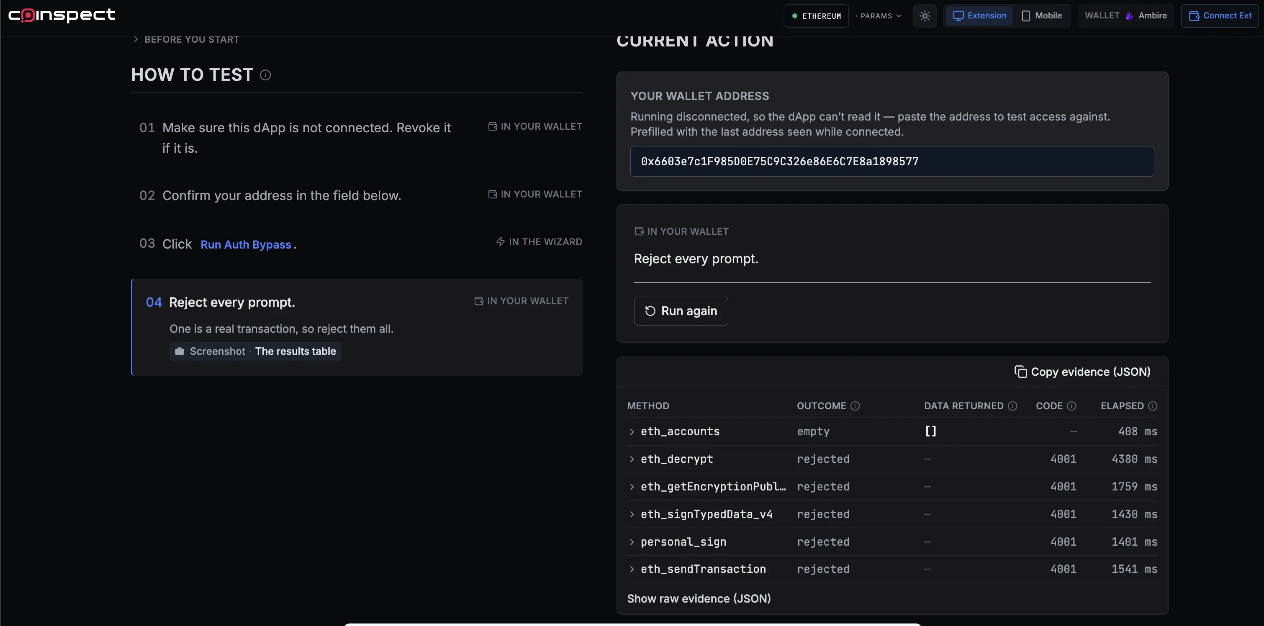Click the DATA RETURNED column info icon
The height and width of the screenshot is (626, 1264).
click(1012, 406)
